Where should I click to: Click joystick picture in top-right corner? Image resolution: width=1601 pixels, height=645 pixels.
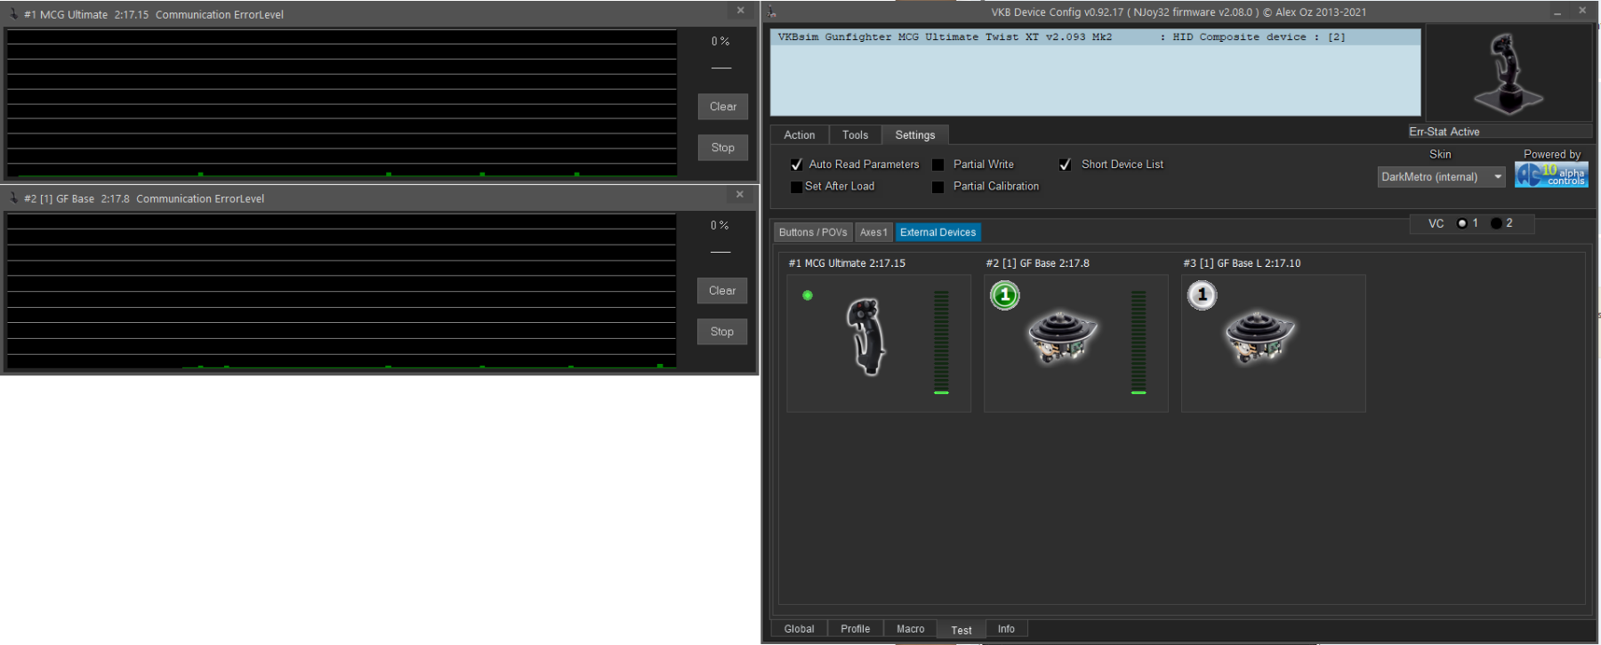1508,74
